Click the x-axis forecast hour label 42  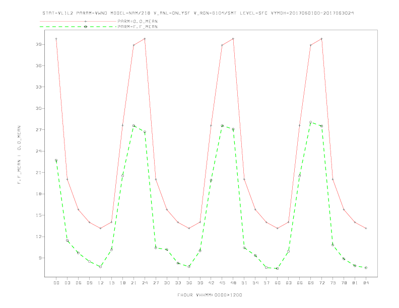click(211, 283)
